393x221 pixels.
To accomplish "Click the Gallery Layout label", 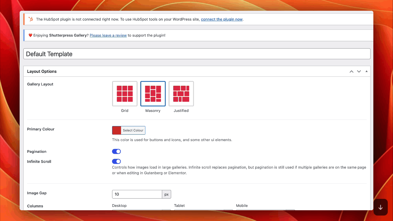I will tap(40, 84).
